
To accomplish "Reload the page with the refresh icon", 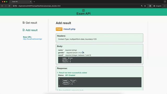I will tap(9, 6).
